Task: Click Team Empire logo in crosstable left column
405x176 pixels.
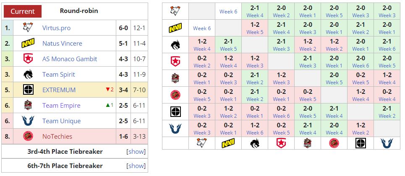Action: pos(175,78)
